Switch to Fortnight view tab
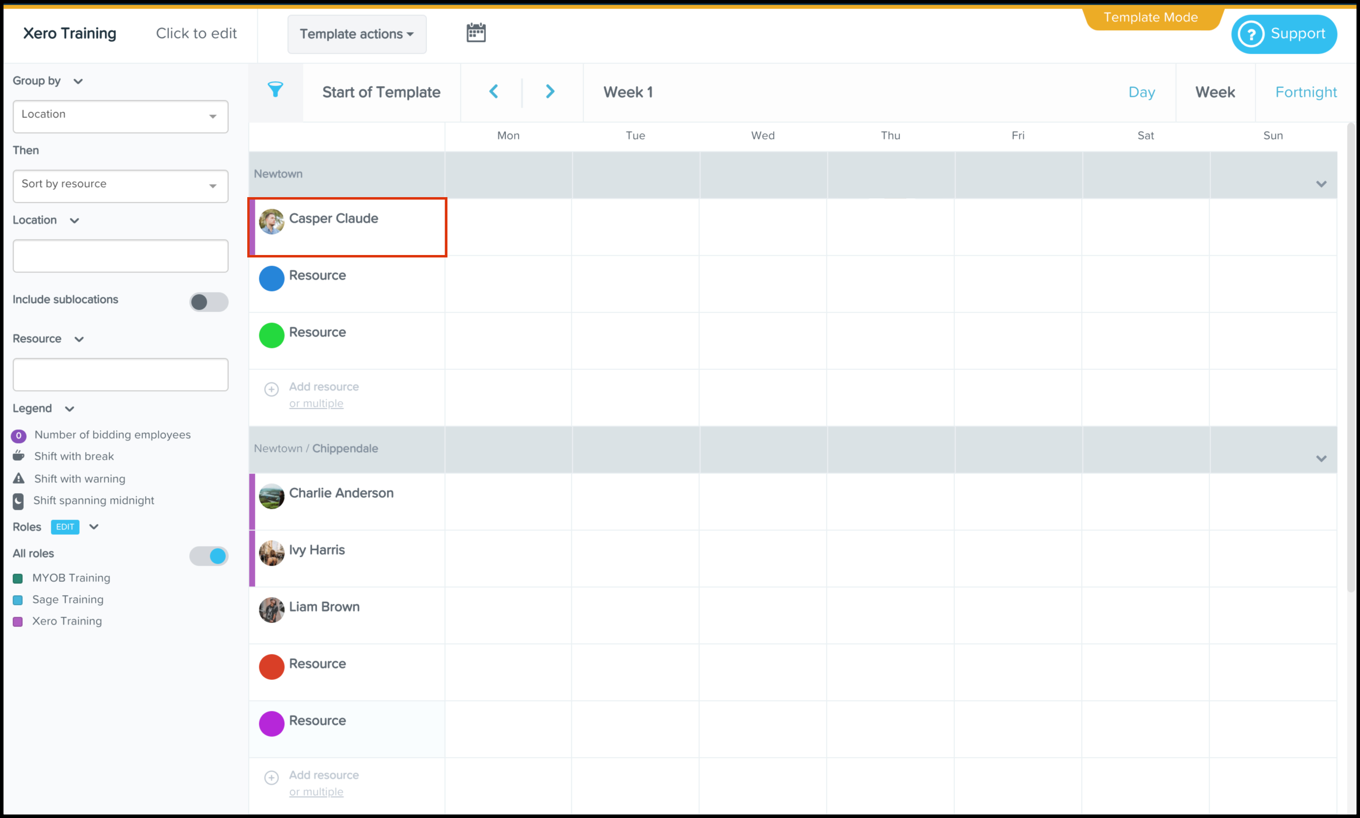Viewport: 1360px width, 818px height. [x=1306, y=92]
